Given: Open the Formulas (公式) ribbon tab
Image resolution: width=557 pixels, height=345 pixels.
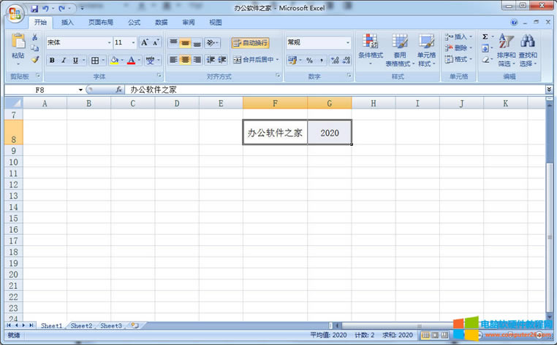Looking at the screenshot, I should (134, 23).
